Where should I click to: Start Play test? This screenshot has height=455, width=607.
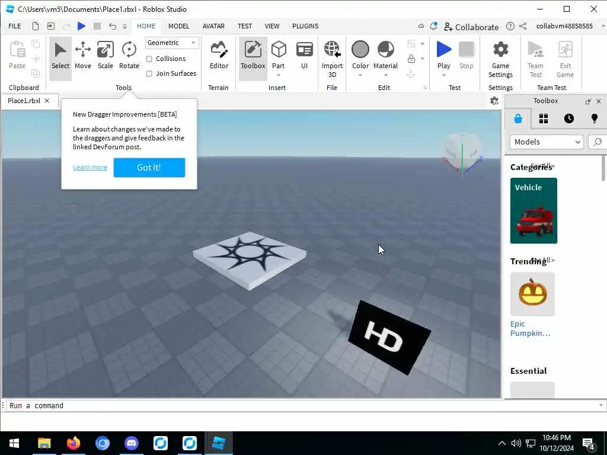(443, 53)
